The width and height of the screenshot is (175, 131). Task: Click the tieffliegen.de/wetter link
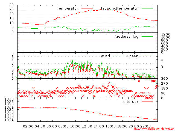(x=154, y=129)
